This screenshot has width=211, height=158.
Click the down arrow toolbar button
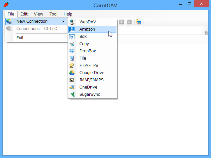tap(129, 22)
